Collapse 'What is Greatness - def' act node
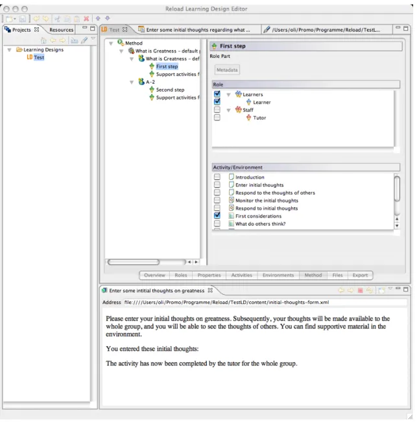Viewport: 417px width, 422px height. click(132, 59)
